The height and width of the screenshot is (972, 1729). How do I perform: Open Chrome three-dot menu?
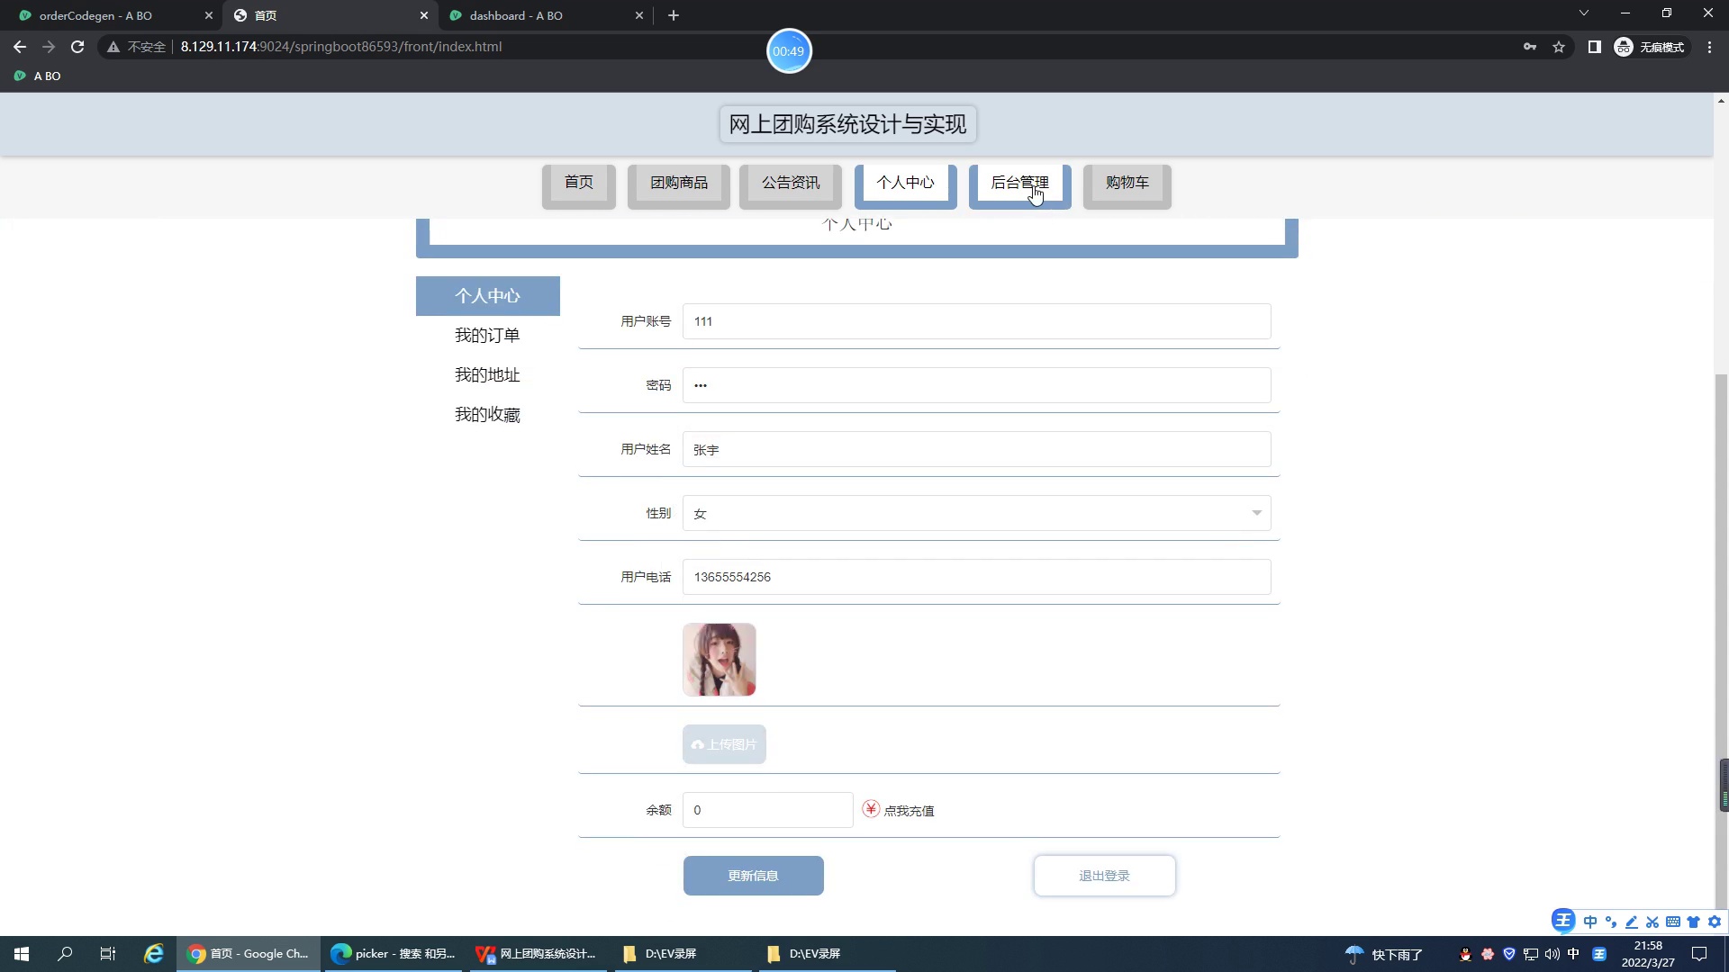[1709, 47]
